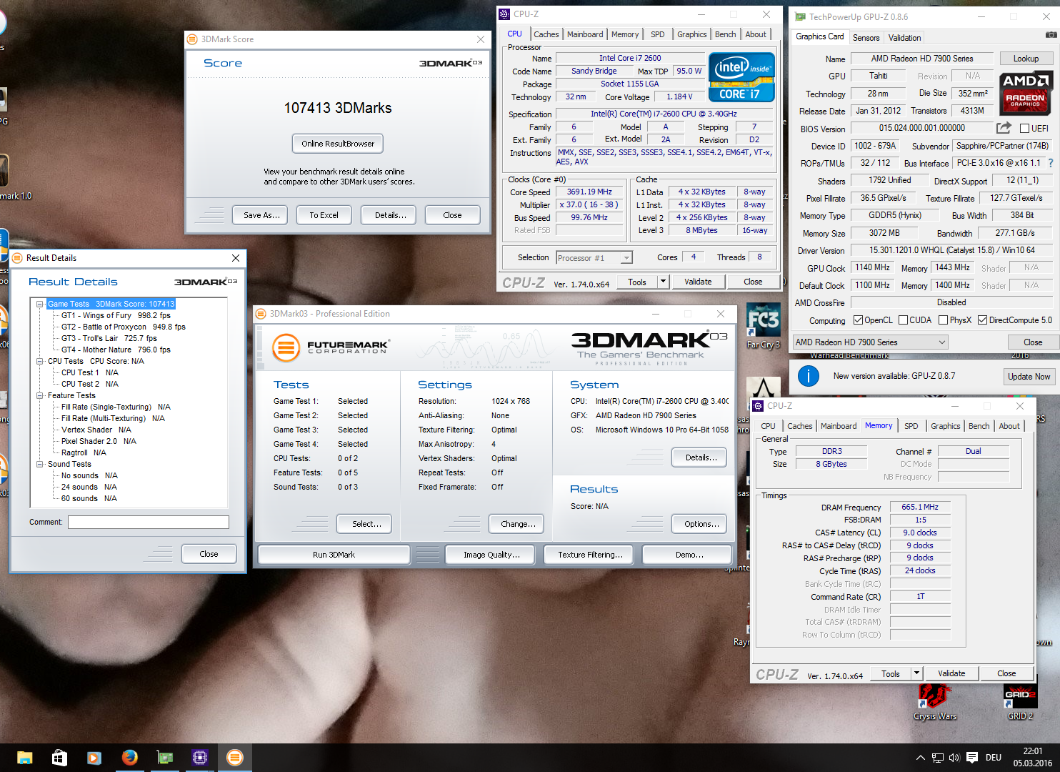
Task: Click the DEU language indicator in taskbar
Action: click(994, 758)
